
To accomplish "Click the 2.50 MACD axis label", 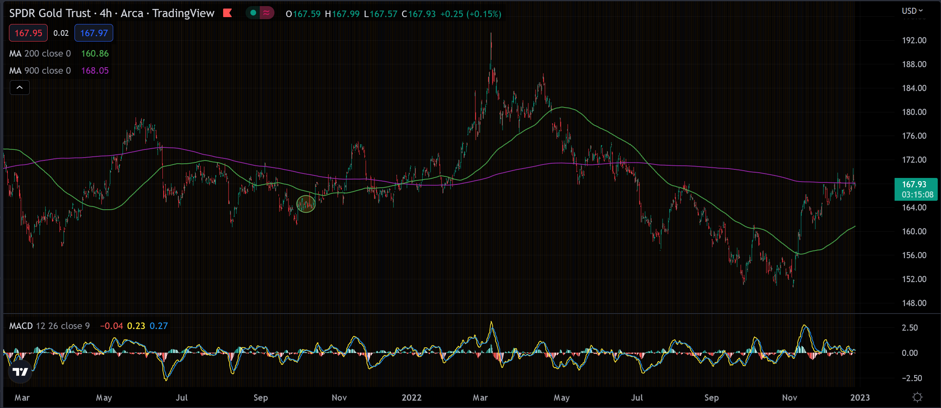I will [x=910, y=328].
